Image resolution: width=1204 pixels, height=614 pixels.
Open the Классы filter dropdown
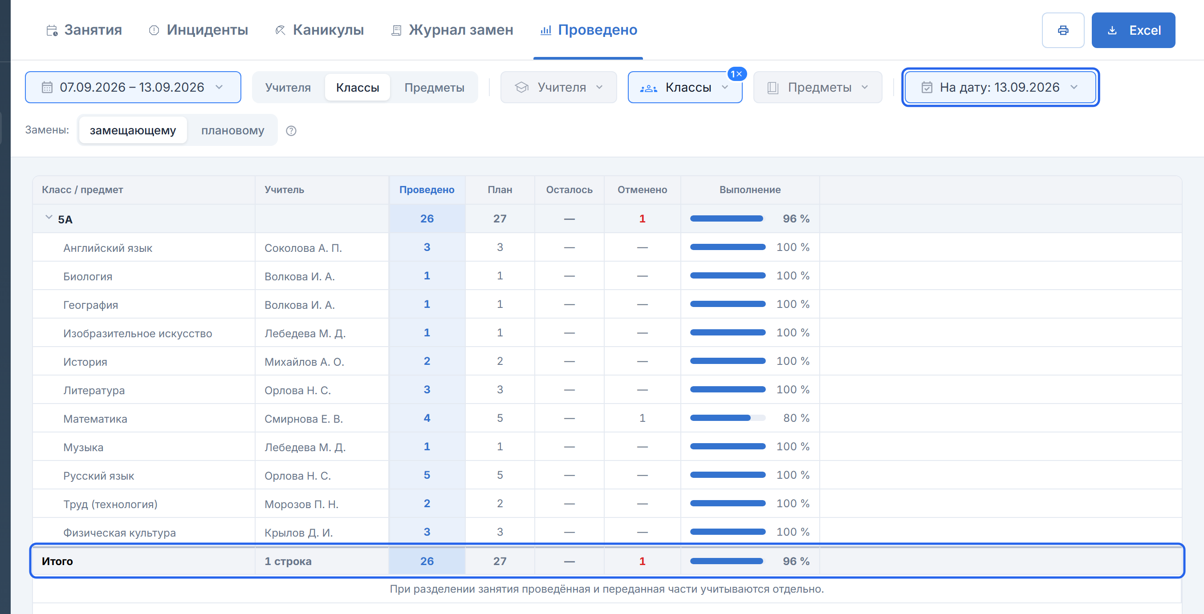(x=685, y=87)
